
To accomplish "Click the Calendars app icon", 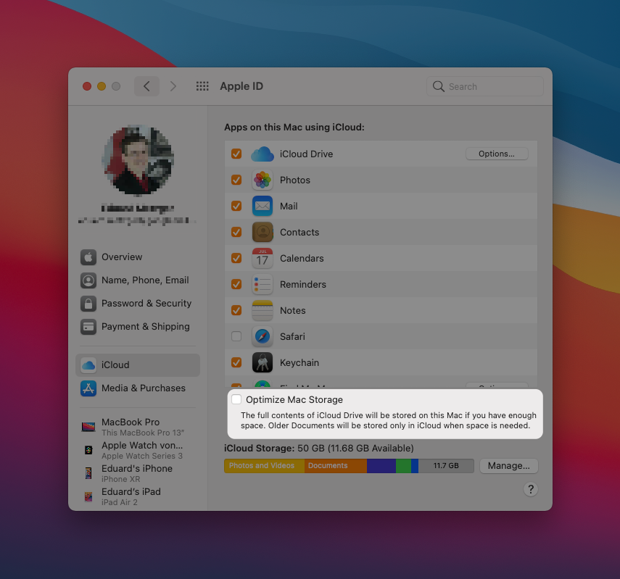I will coord(263,258).
